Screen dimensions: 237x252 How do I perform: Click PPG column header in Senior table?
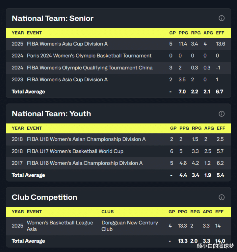pos(183,33)
